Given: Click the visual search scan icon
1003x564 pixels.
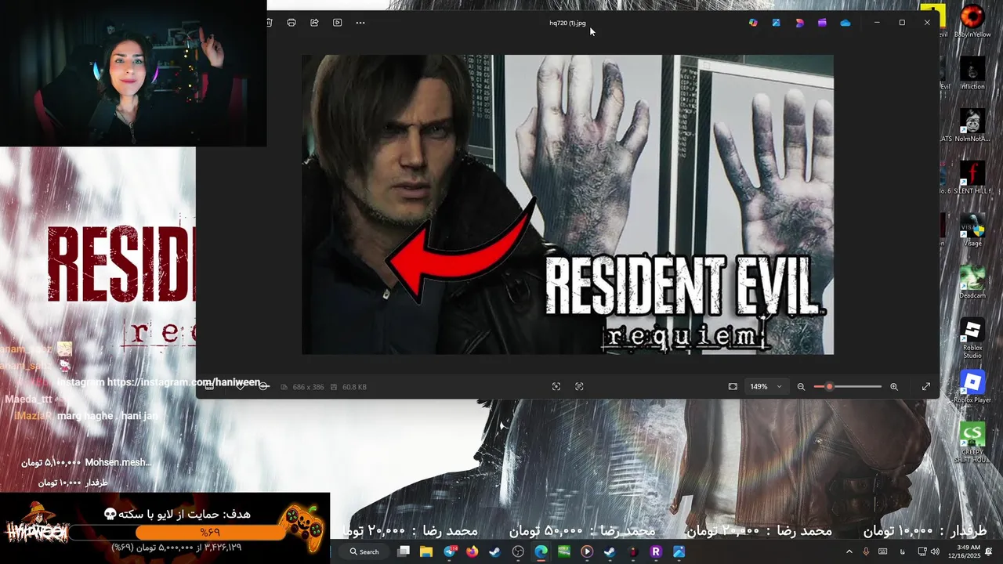Looking at the screenshot, I should (556, 387).
